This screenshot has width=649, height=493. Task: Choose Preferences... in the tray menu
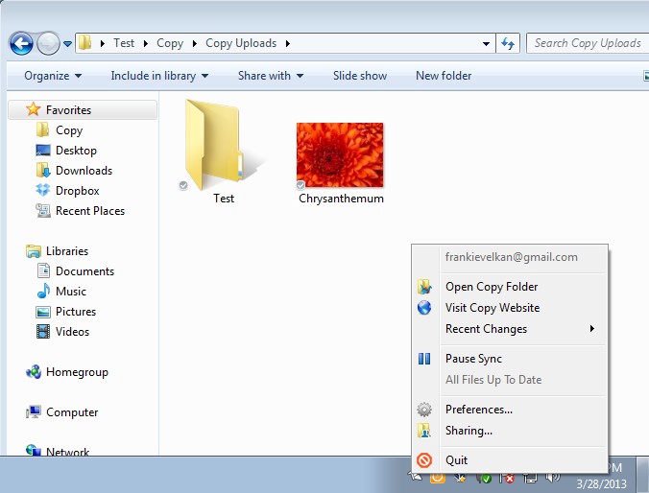[478, 410]
